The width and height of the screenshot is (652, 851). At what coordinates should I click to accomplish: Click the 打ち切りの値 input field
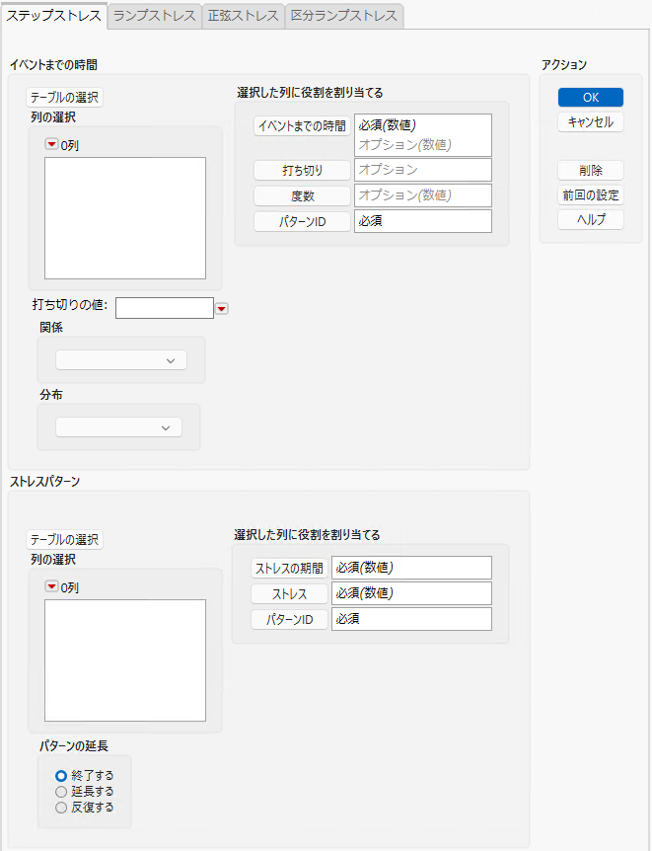coord(165,308)
